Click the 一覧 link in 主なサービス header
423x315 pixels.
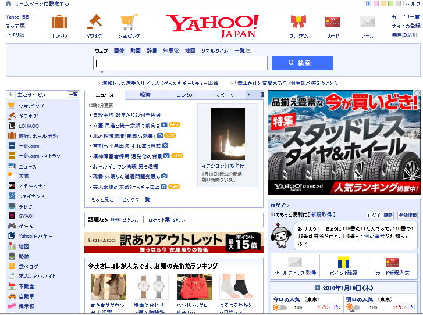(x=73, y=94)
